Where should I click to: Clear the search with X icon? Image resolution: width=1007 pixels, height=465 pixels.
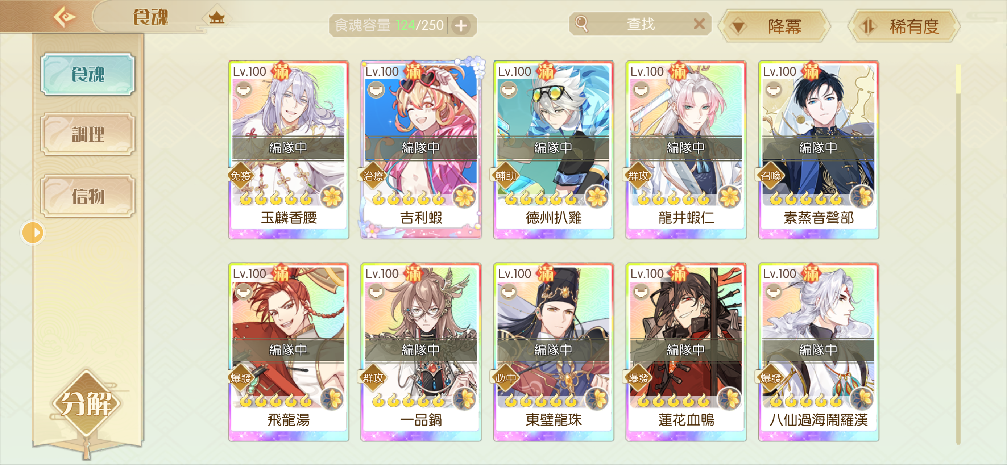699,24
